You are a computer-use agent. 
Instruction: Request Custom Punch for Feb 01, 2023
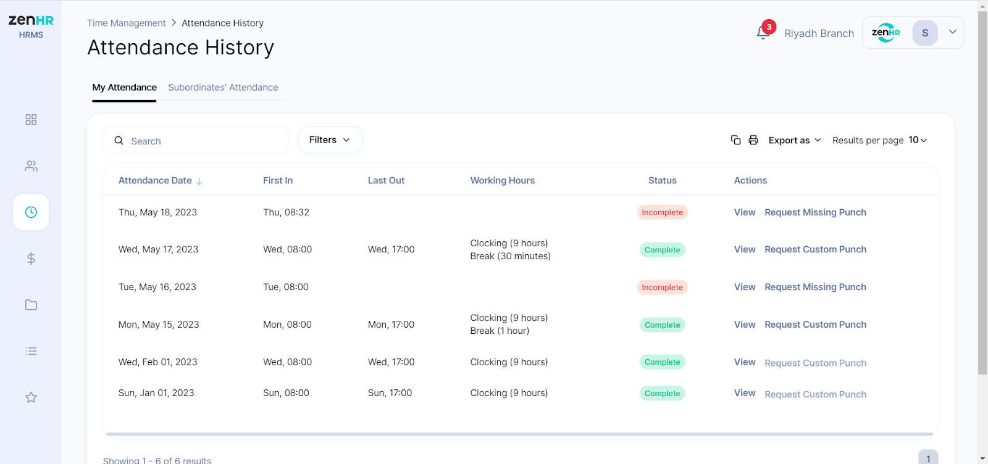click(815, 363)
